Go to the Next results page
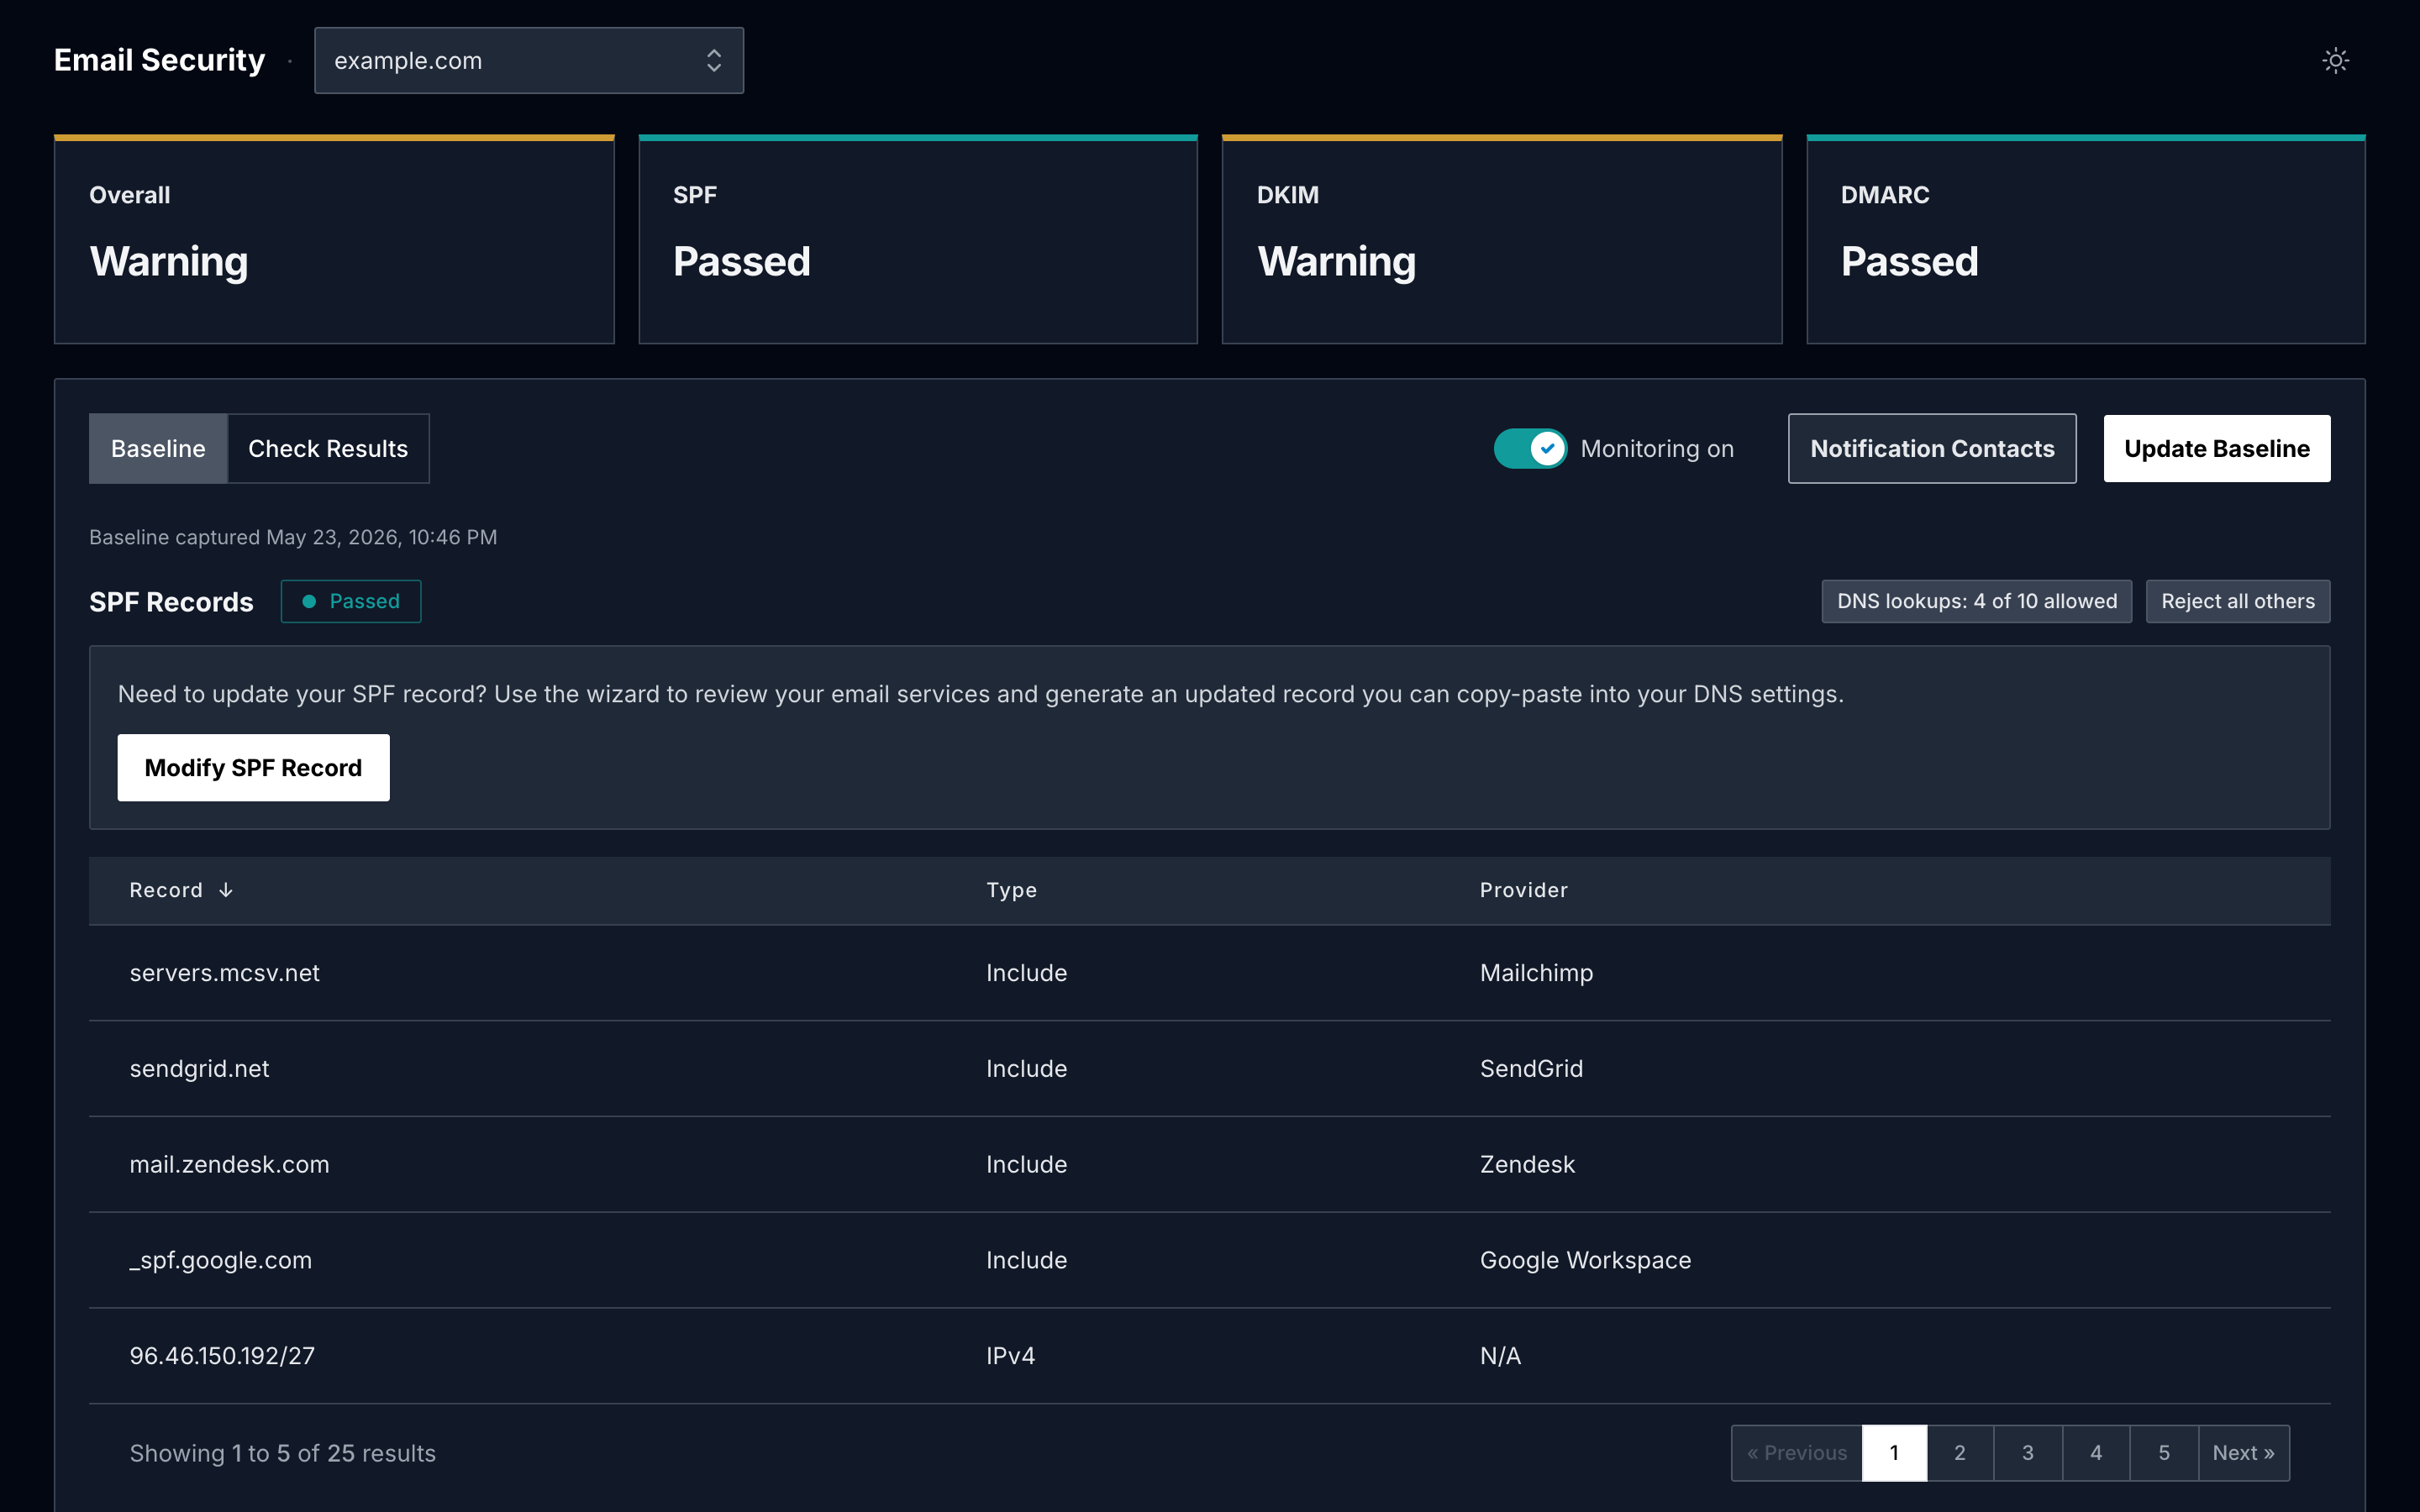The height and width of the screenshot is (1512, 2420). tap(2244, 1453)
